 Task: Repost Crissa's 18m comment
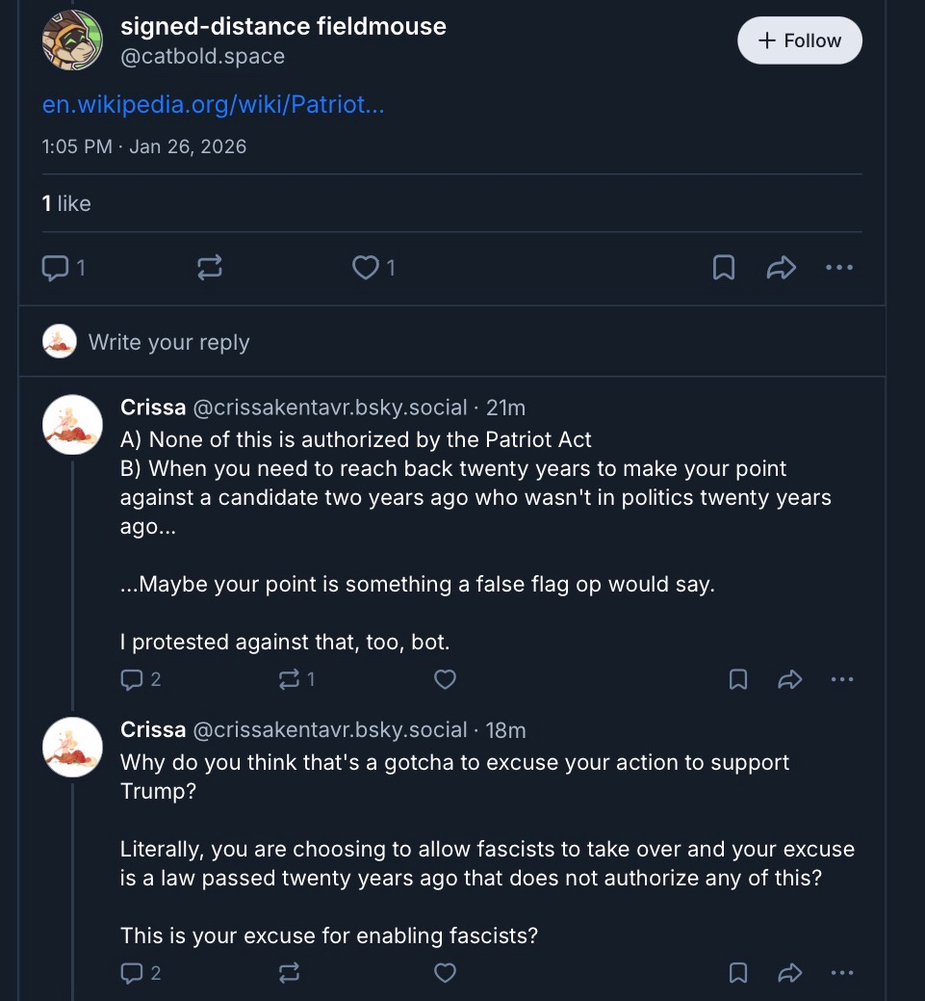pos(288,973)
